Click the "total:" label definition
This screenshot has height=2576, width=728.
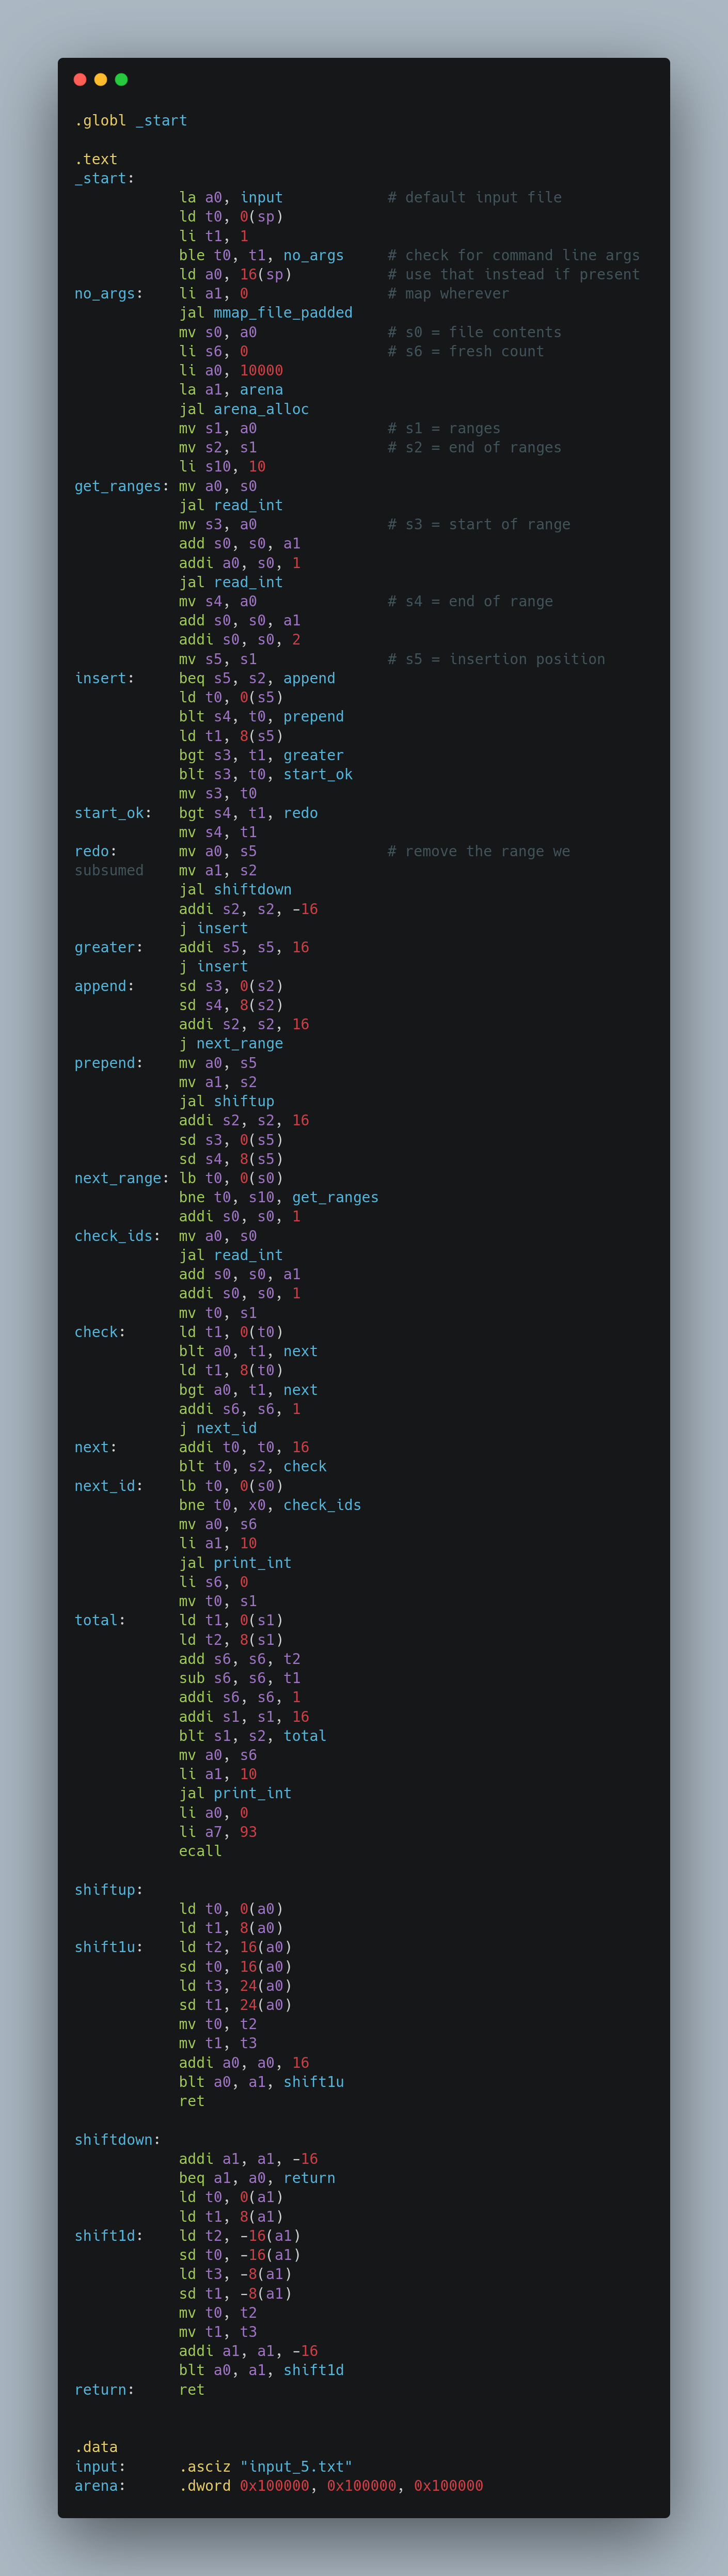[x=100, y=1620]
